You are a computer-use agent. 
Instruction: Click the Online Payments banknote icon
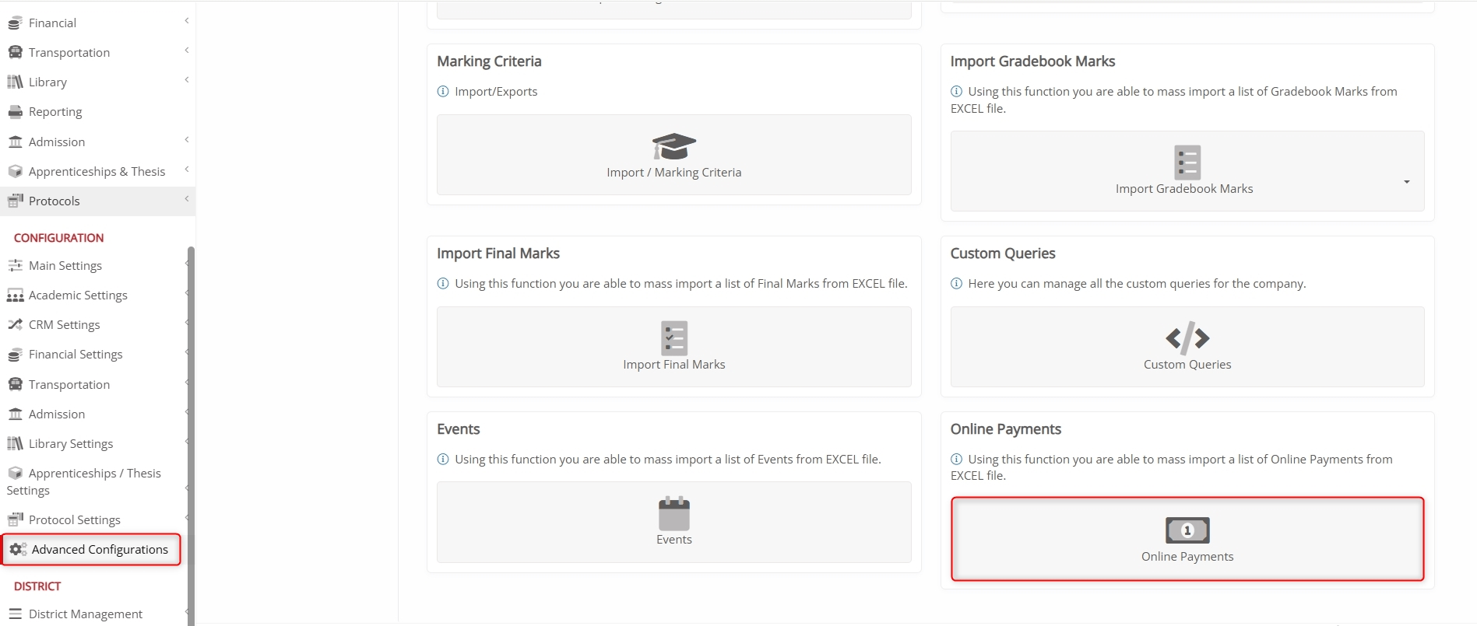[1187, 530]
